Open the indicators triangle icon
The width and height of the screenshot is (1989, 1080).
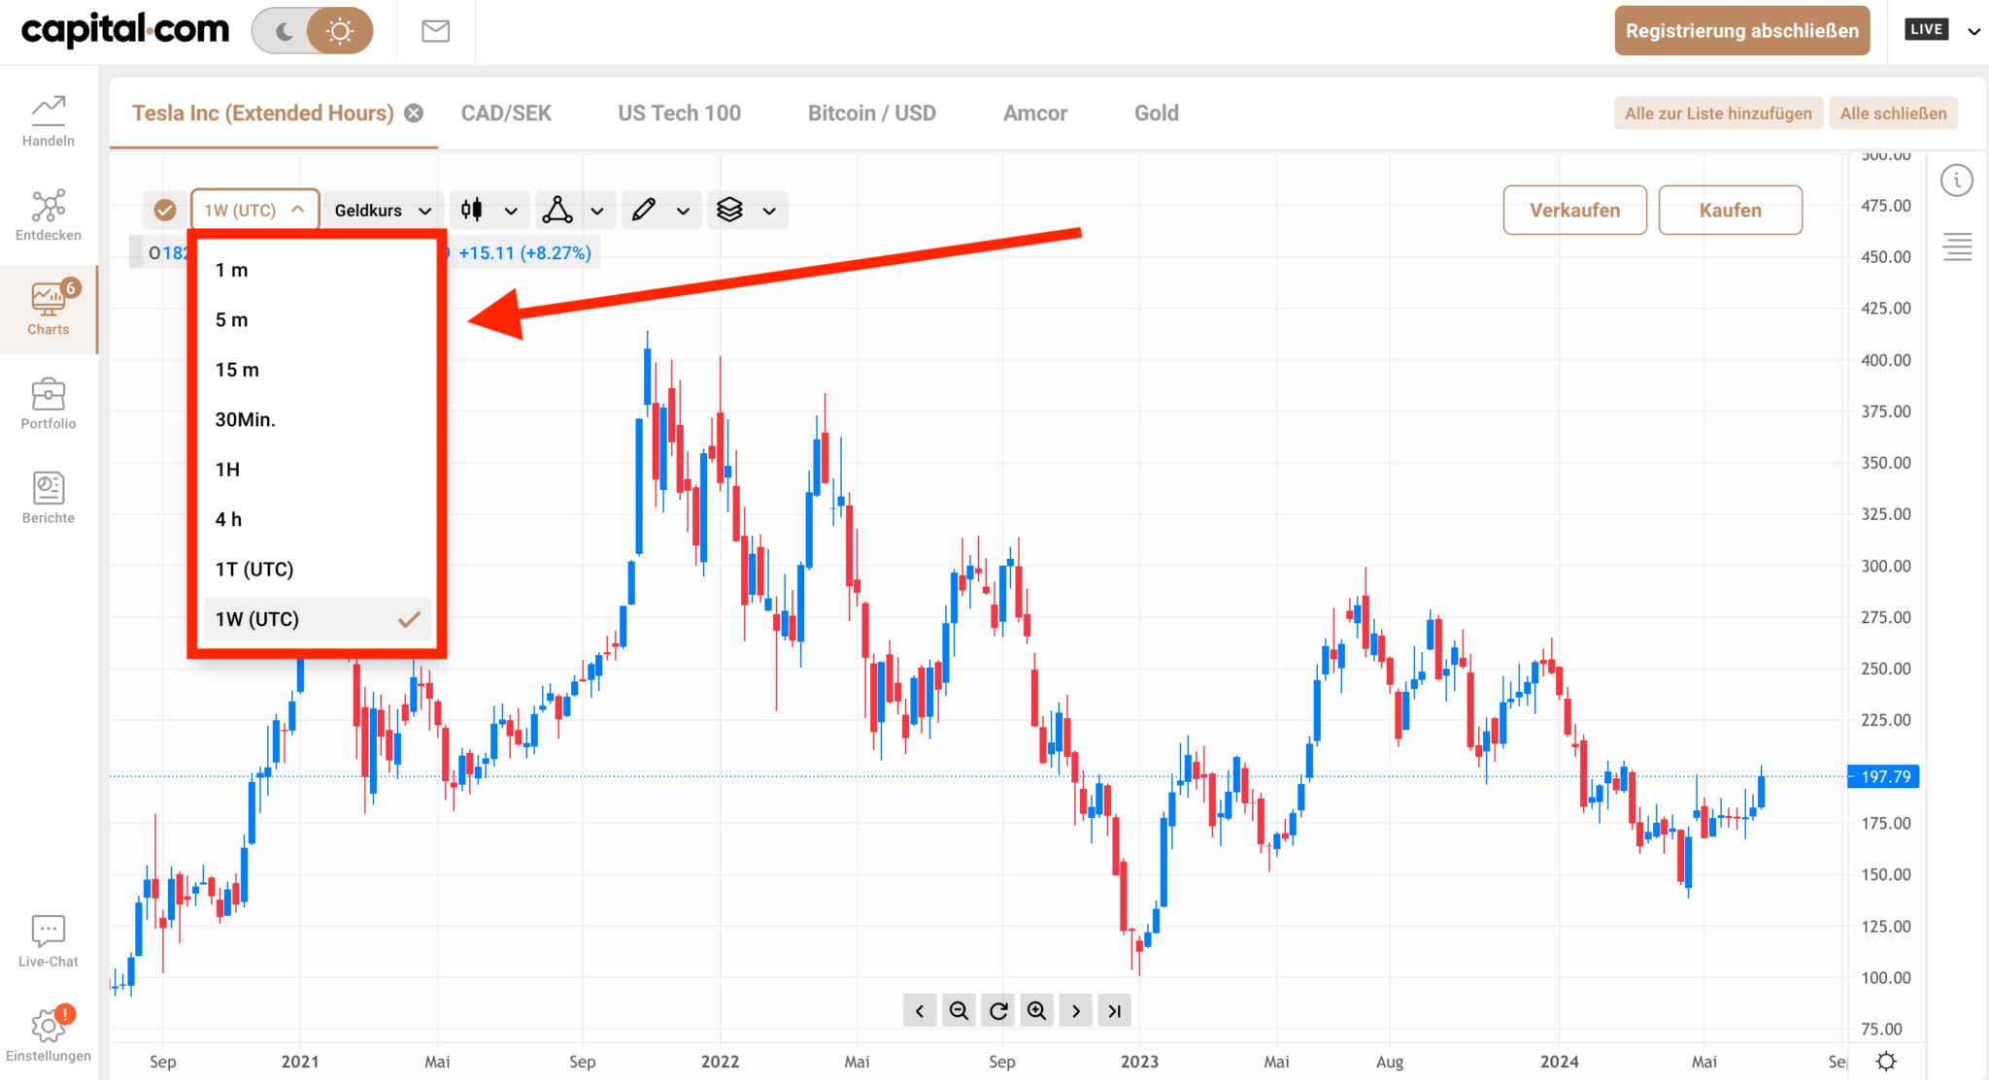(557, 210)
